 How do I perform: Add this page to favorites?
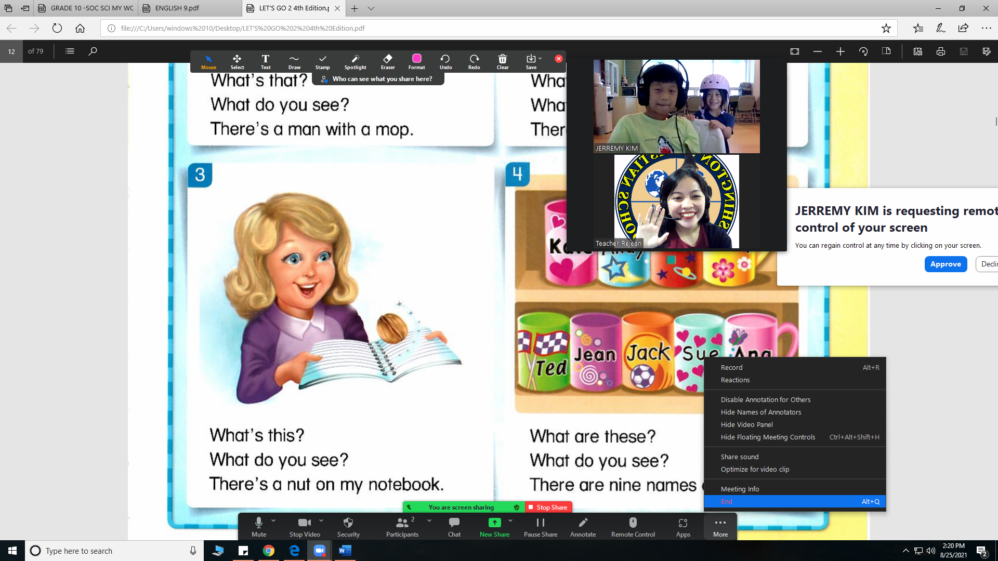point(886,28)
